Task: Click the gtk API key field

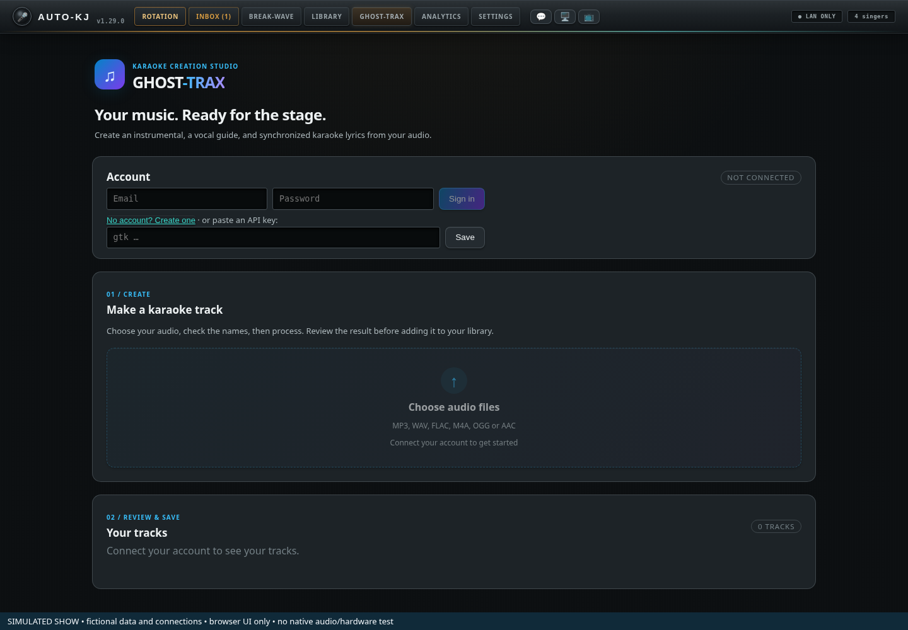Action: coord(273,238)
